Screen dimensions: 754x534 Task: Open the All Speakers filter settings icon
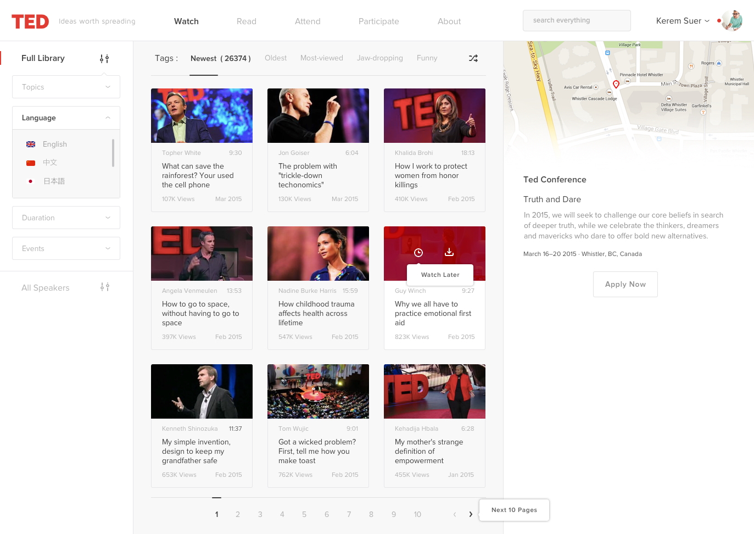[x=105, y=287]
